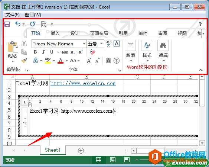Switch to the 插入 ribbon tab
The image size is (209, 167).
pos(55,33)
